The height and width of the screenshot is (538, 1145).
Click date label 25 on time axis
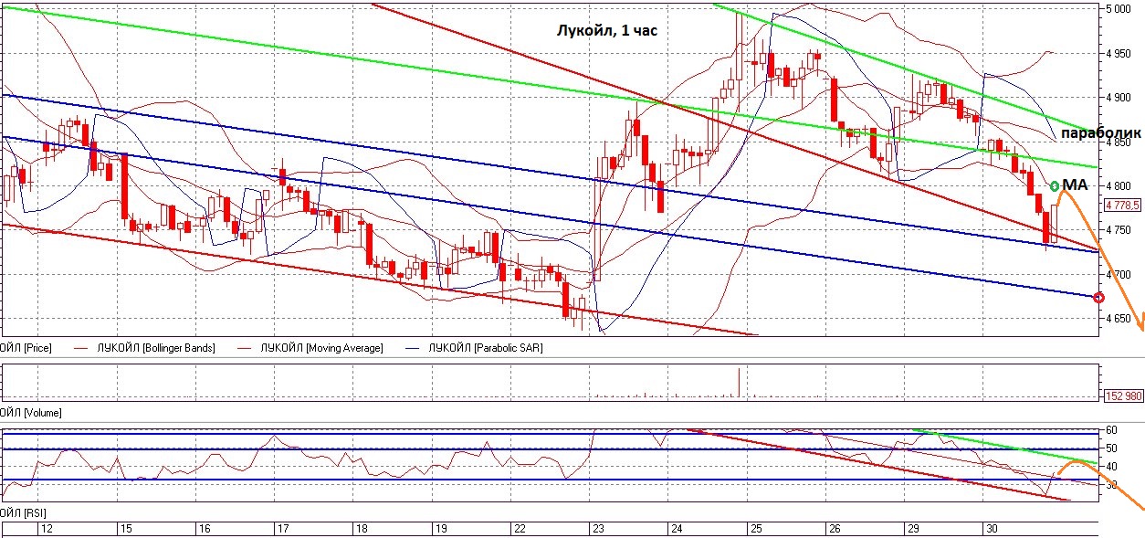click(754, 529)
